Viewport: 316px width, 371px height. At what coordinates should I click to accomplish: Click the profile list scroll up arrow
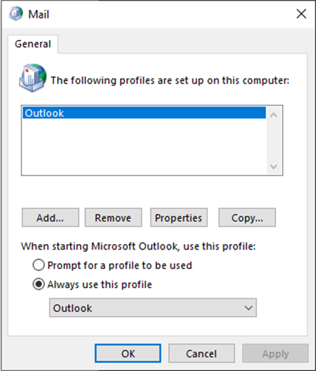[274, 116]
